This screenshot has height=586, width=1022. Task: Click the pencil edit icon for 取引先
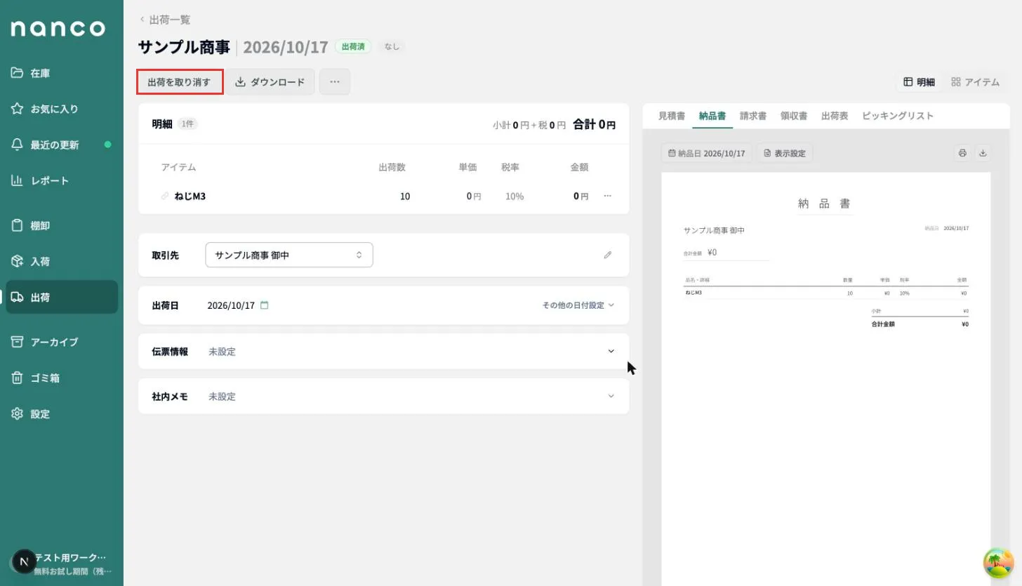click(608, 255)
